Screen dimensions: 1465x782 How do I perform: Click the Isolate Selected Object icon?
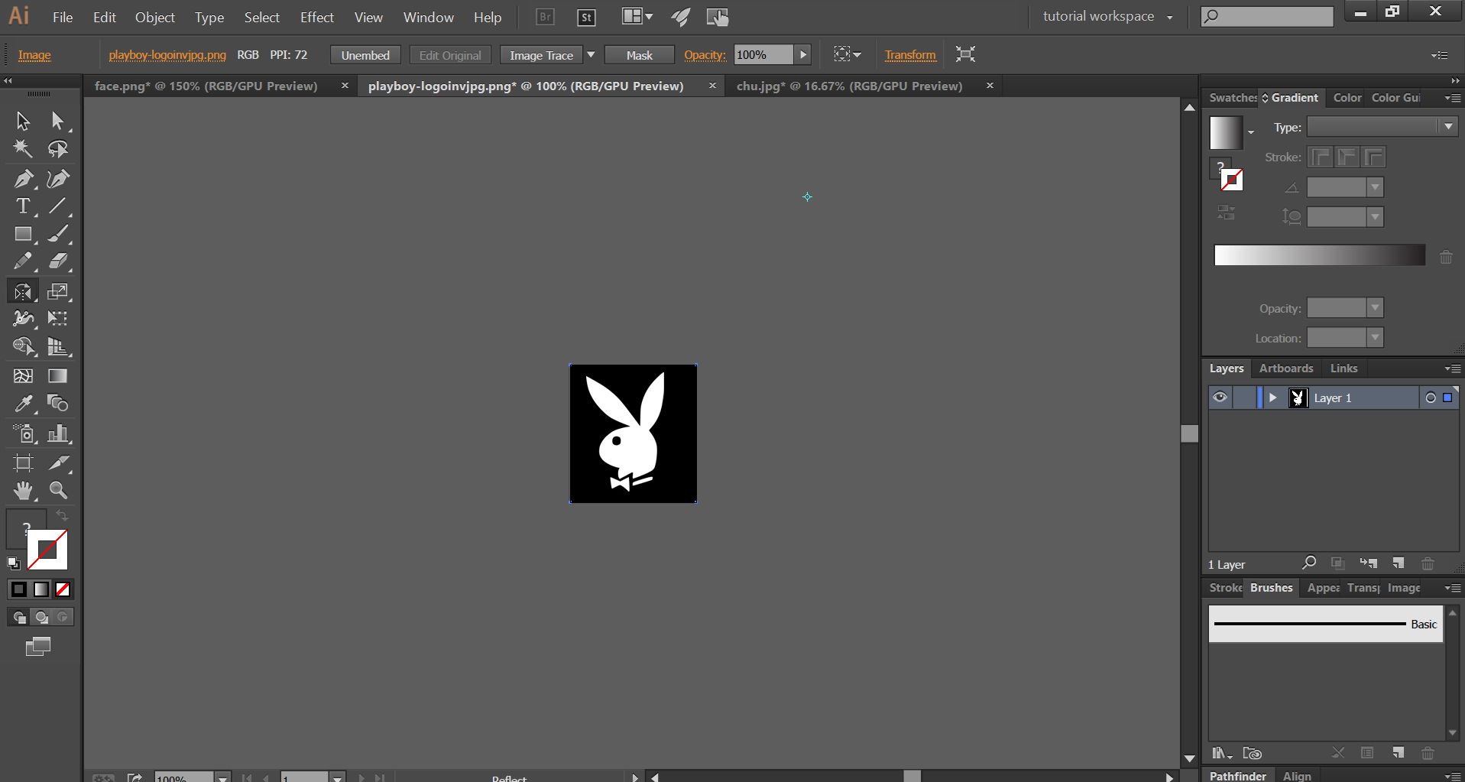965,54
